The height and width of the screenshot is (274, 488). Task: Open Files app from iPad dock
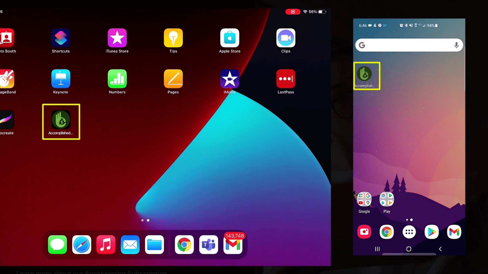[155, 245]
